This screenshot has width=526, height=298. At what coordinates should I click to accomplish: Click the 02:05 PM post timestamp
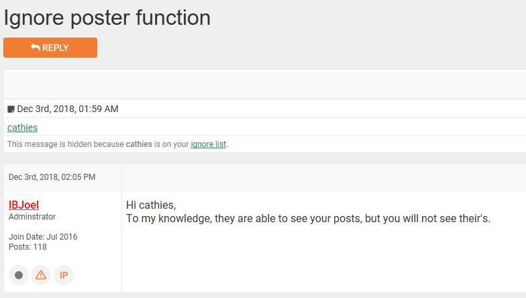click(x=52, y=177)
